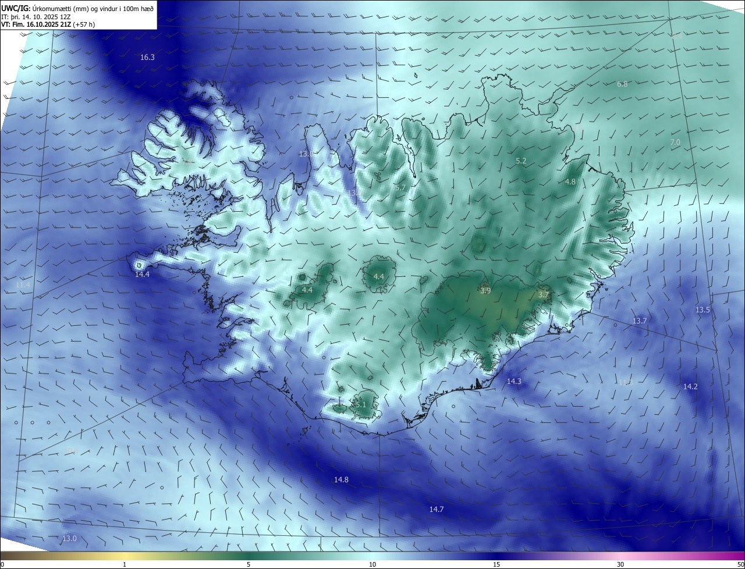Screen dimensions: 745x569
Task: Click the map title 'Úrkomumætti (mm) og vindur í 100m hæð'
Action: coord(93,8)
